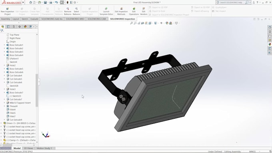Click Select Balloons in the ribbon
Viewport: 272px width, 153px height.
click(x=76, y=12)
